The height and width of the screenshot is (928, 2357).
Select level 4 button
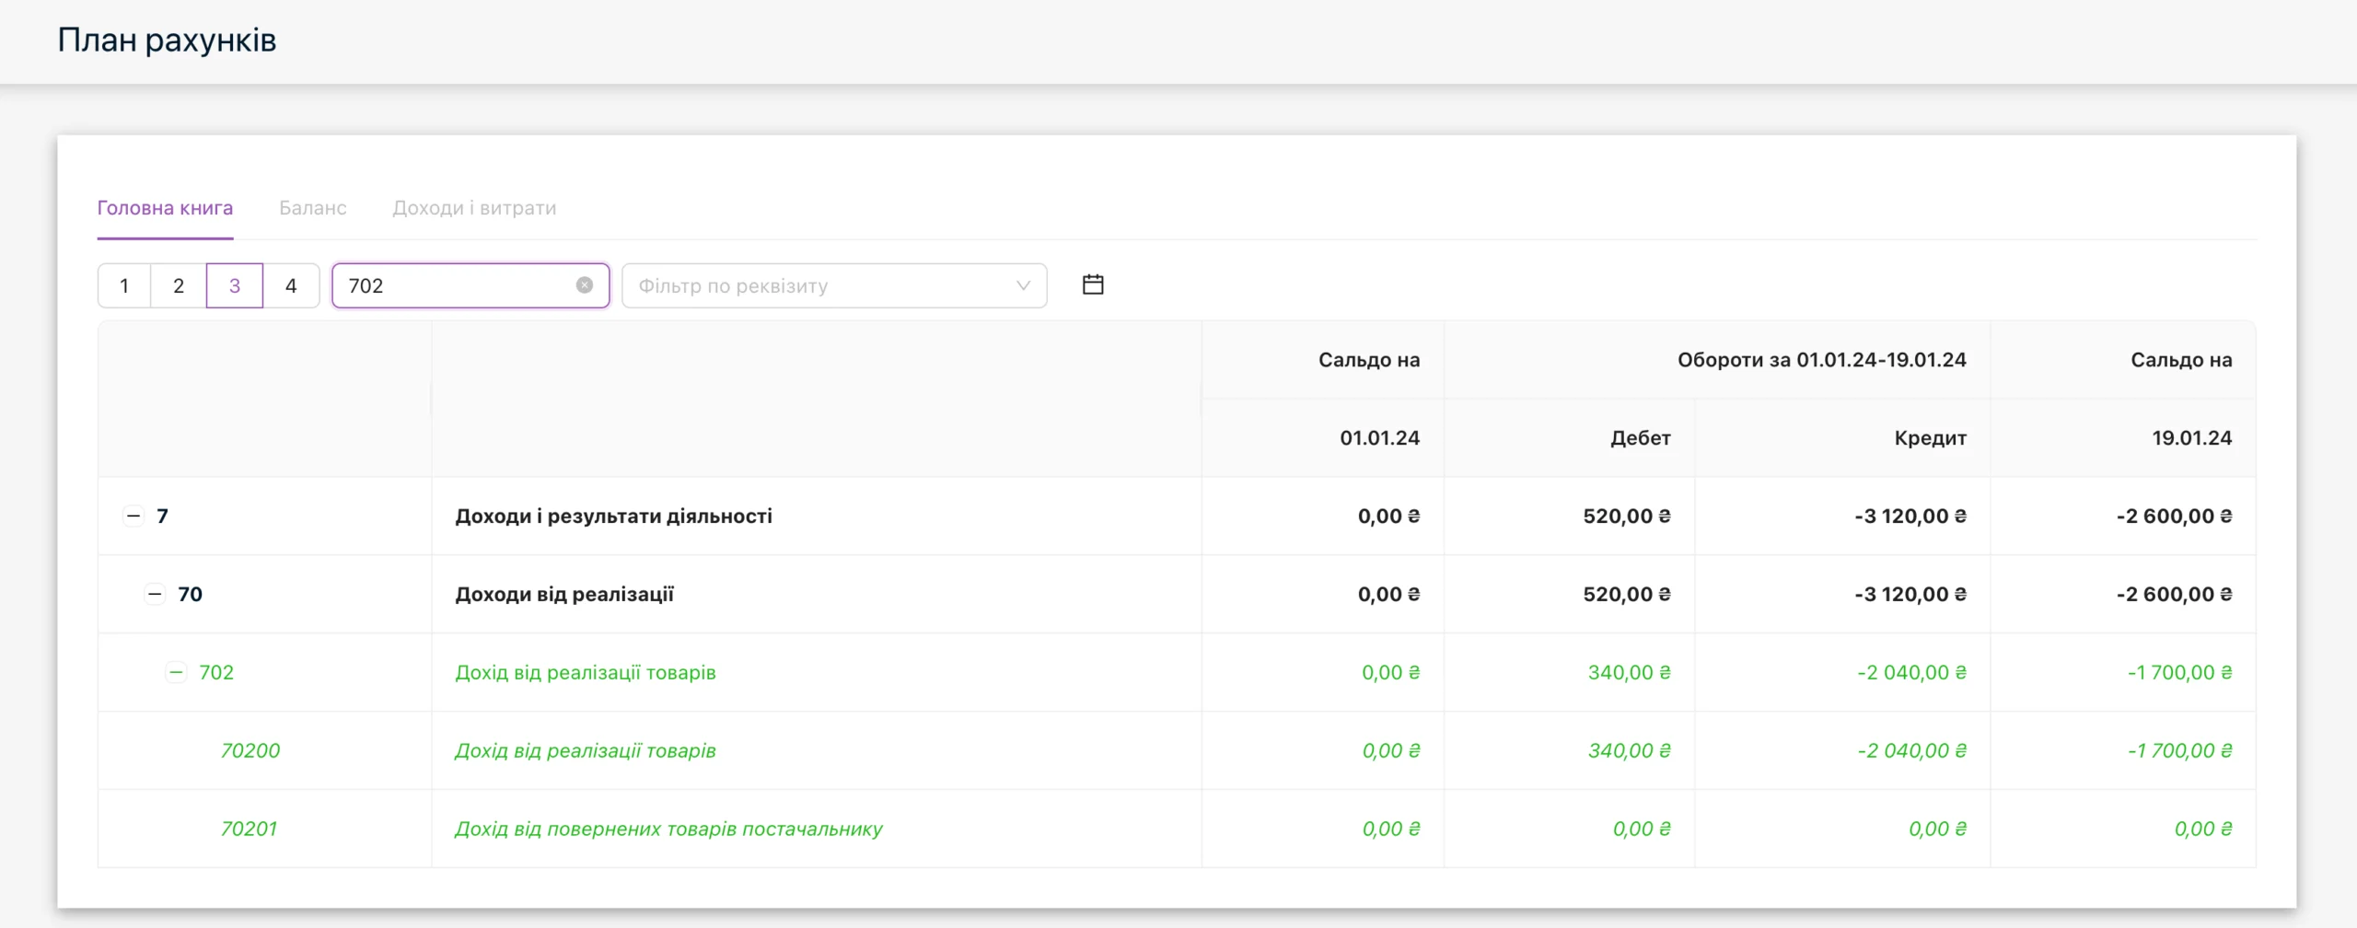291,285
